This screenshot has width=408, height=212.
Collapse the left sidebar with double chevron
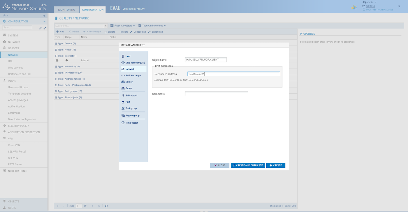click(44, 16)
